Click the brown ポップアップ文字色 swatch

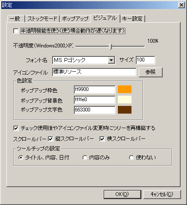(125, 110)
